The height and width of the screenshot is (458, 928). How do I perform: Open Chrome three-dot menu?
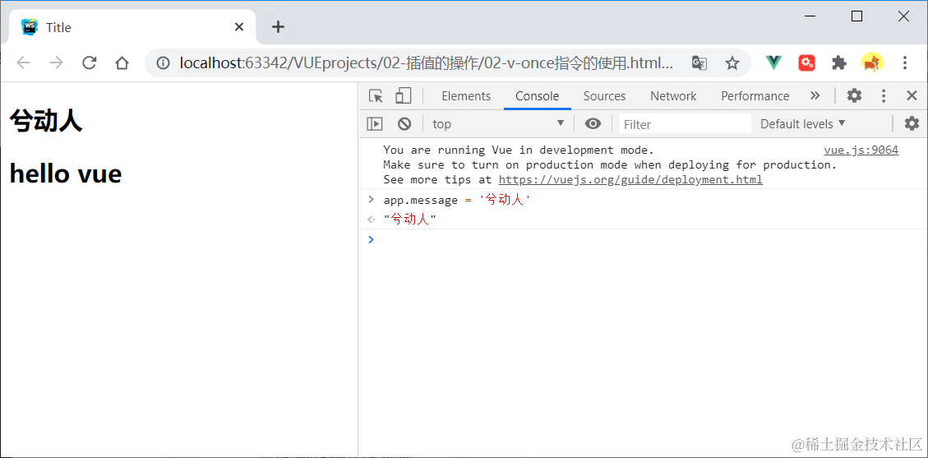click(x=904, y=62)
